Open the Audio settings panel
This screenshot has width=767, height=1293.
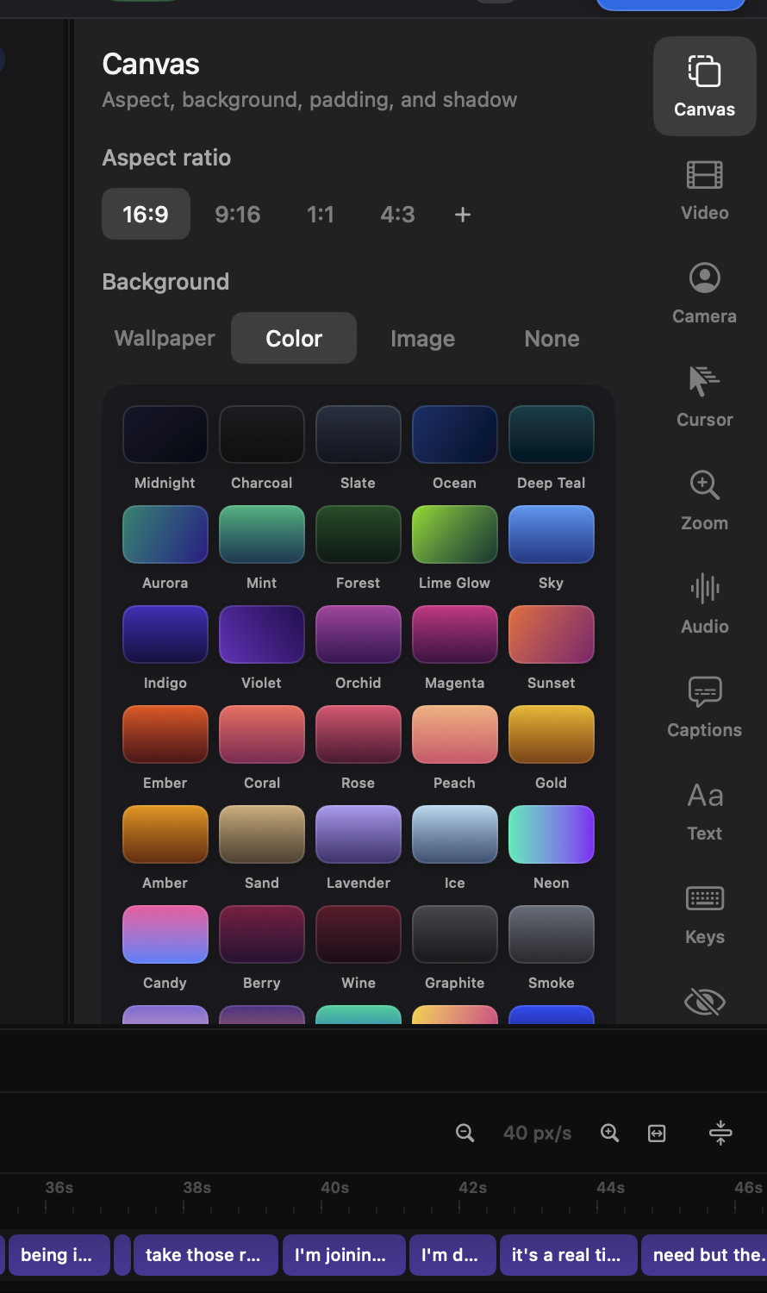[704, 603]
